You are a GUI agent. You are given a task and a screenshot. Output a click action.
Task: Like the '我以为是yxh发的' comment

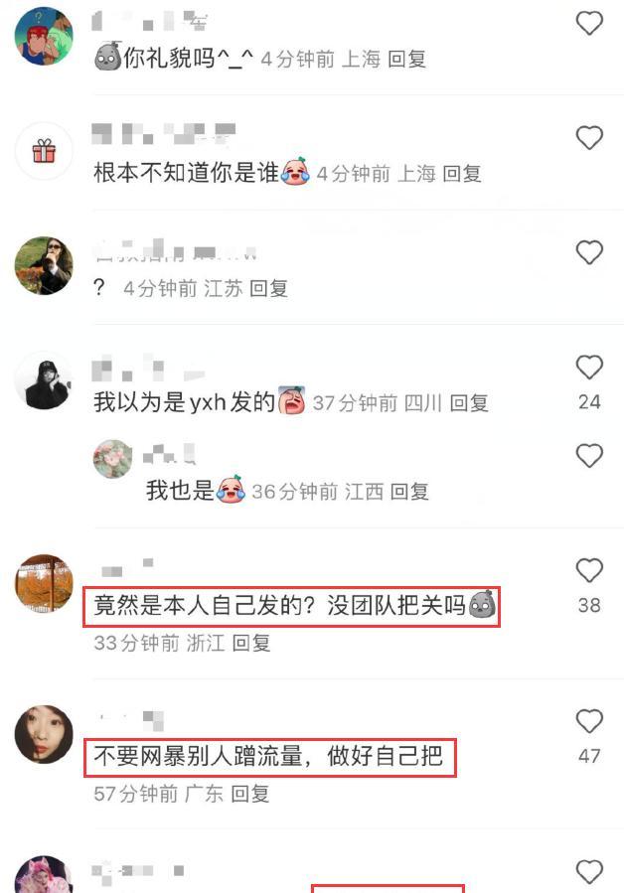point(589,368)
